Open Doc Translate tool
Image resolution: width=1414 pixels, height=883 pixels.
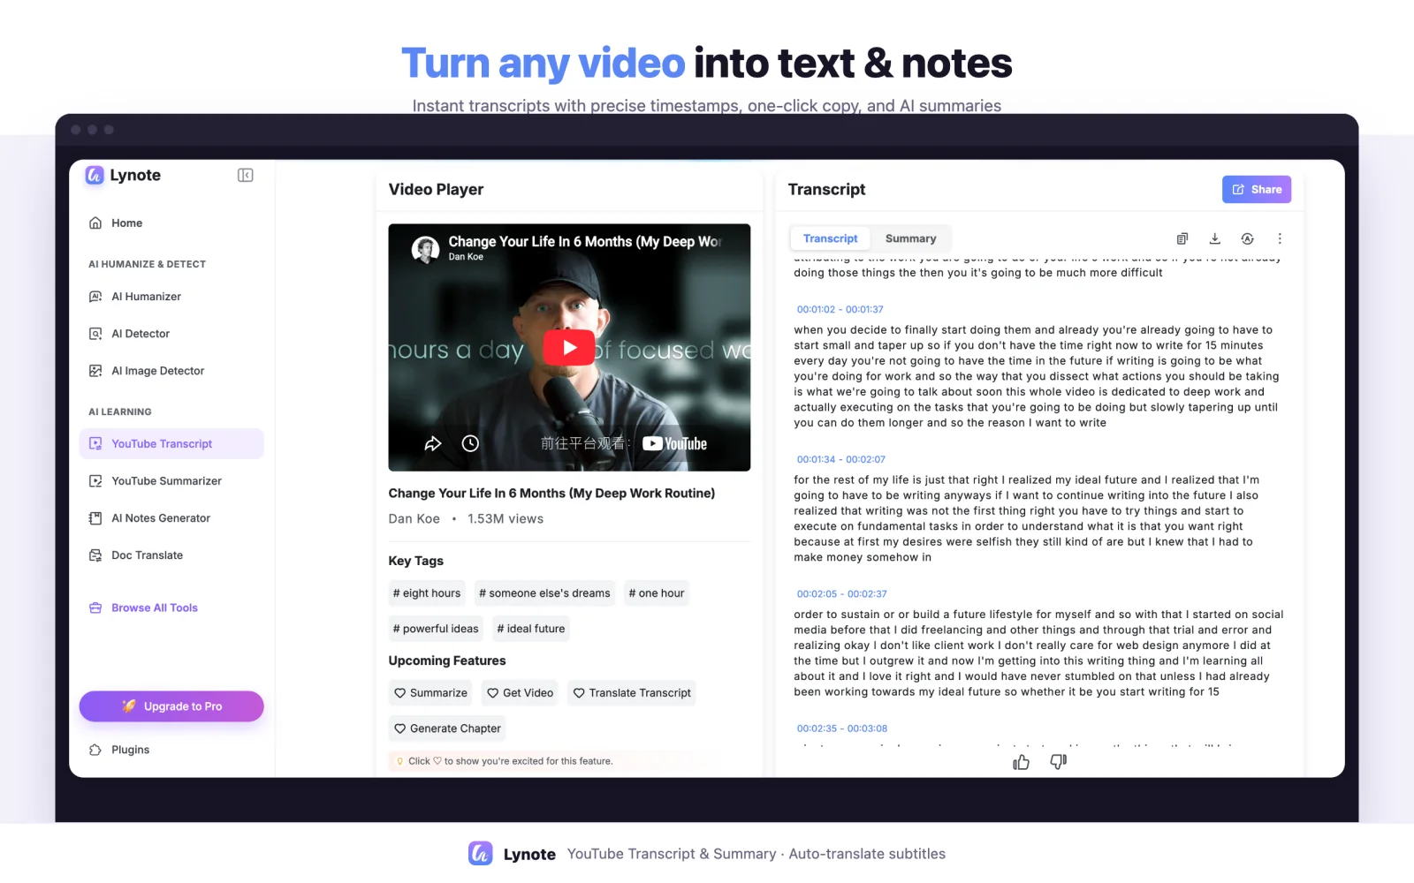tap(171, 555)
